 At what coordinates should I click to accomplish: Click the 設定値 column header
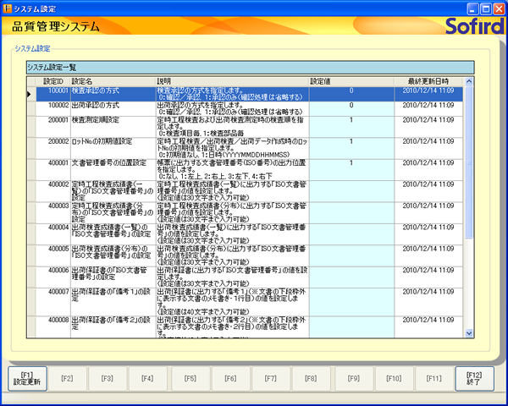click(x=350, y=81)
